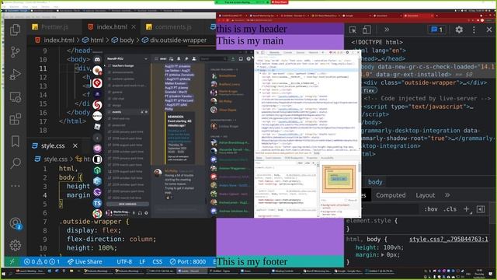497x280 pixels.
Task: Open the Accounts menu in VS Code
Action: point(15,223)
